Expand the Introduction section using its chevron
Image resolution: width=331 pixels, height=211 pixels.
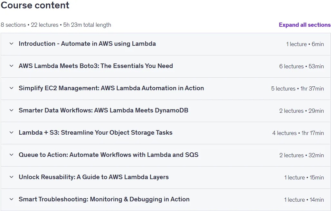pos(11,44)
